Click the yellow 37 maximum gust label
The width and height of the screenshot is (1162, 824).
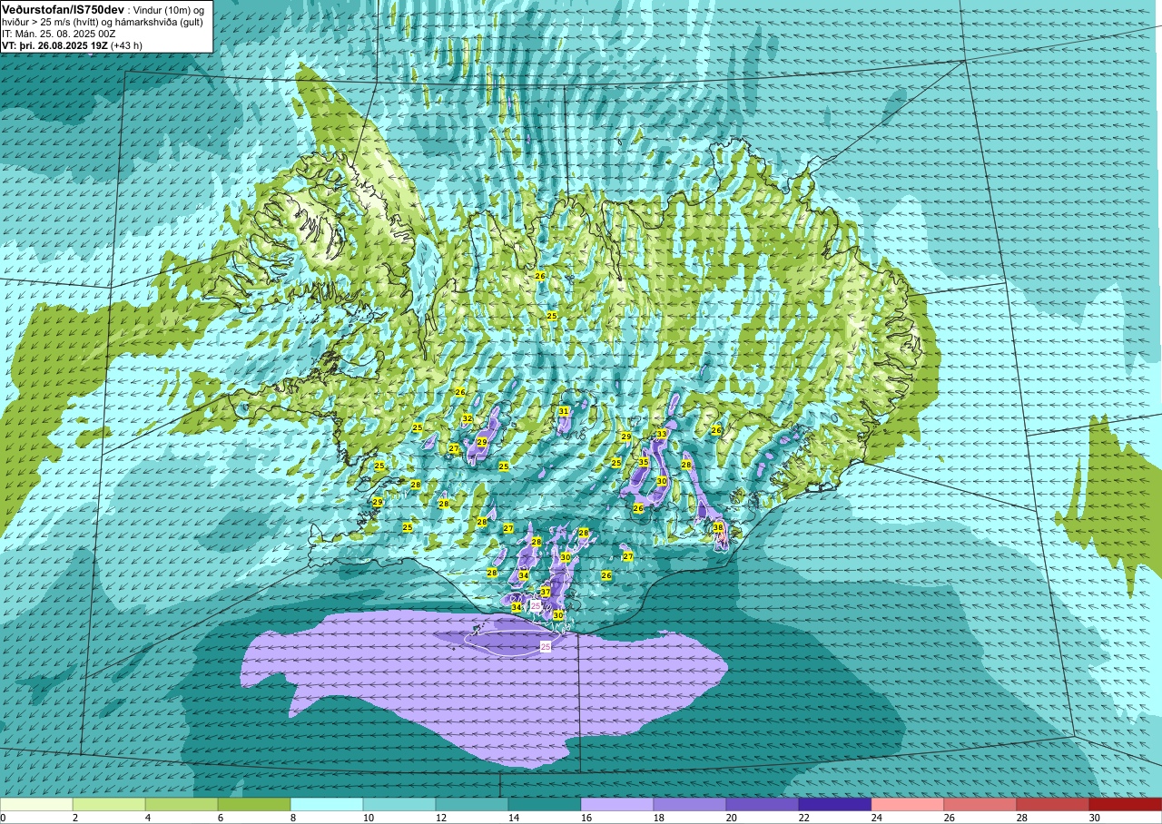point(546,592)
